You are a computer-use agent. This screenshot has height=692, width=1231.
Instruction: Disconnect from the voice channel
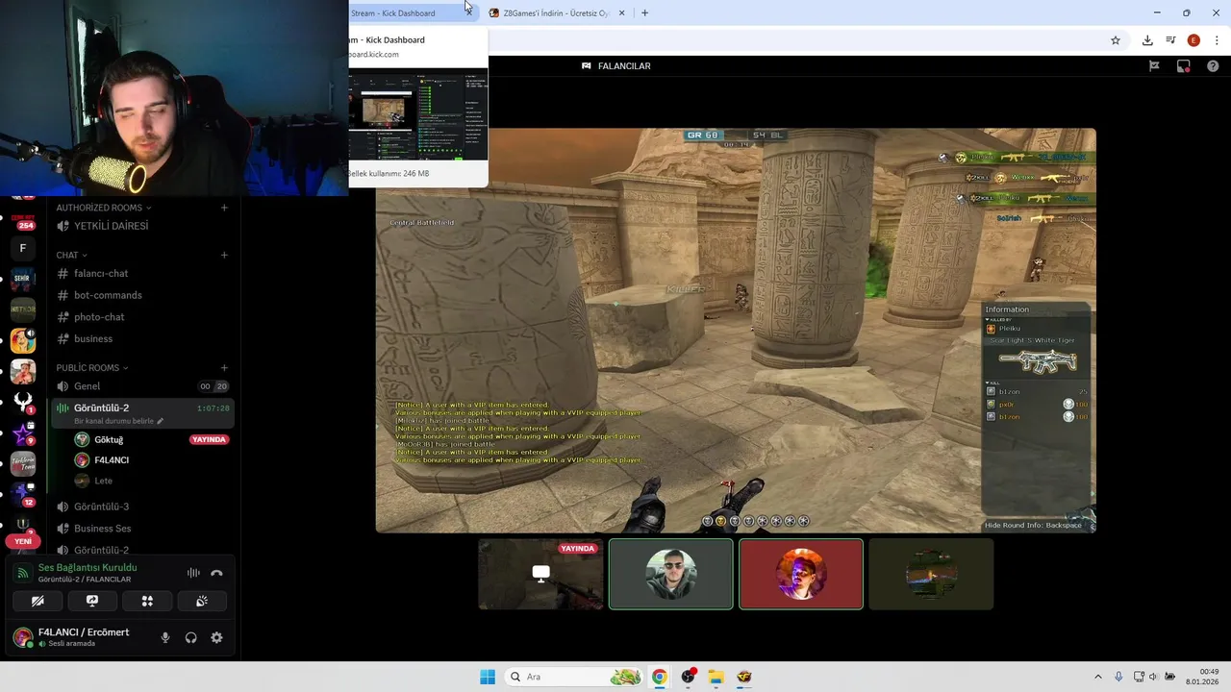click(x=216, y=573)
